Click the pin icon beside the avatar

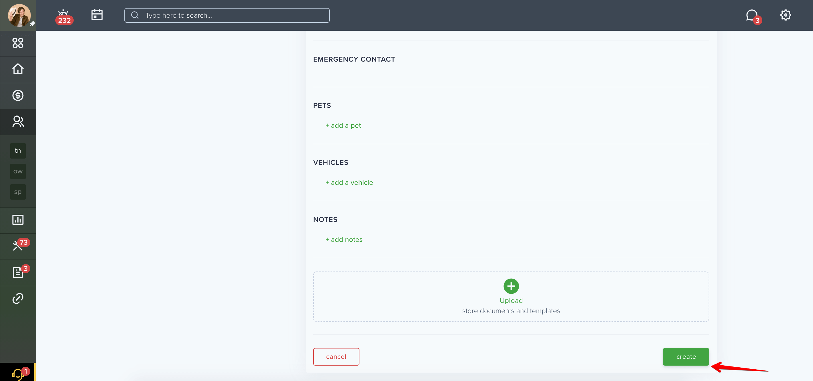[32, 24]
